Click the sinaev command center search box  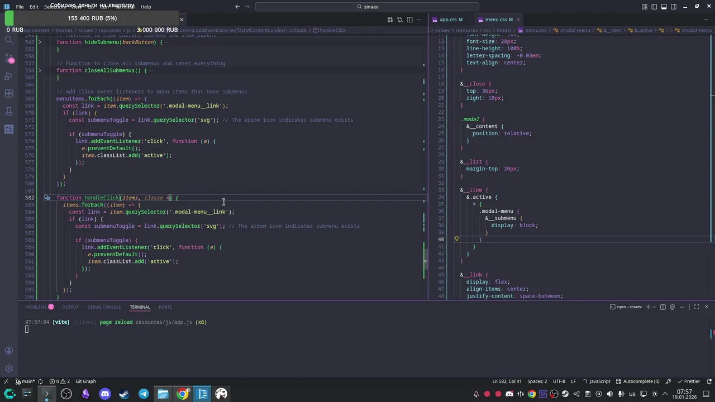(x=367, y=7)
